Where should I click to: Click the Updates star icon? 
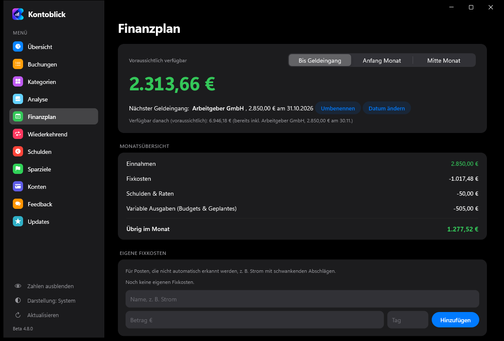click(x=18, y=221)
